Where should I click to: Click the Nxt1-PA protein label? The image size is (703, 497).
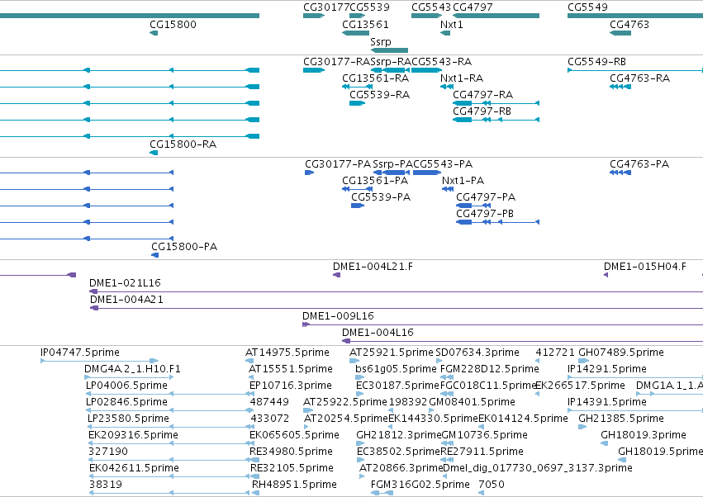pos(463,181)
